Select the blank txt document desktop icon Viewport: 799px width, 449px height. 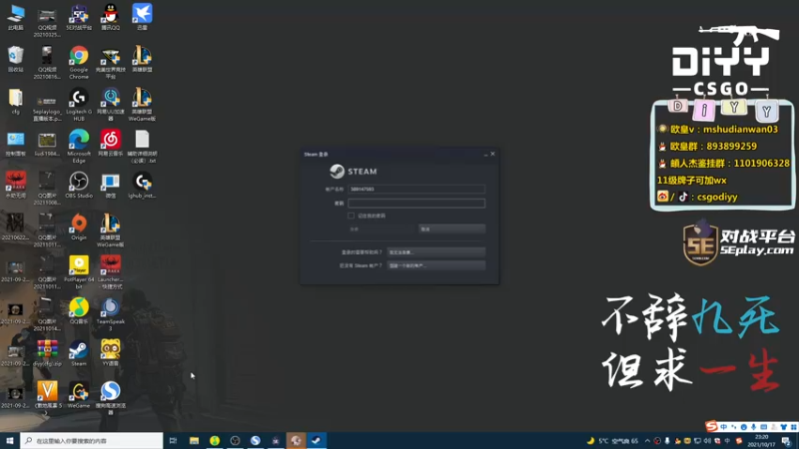tap(142, 146)
